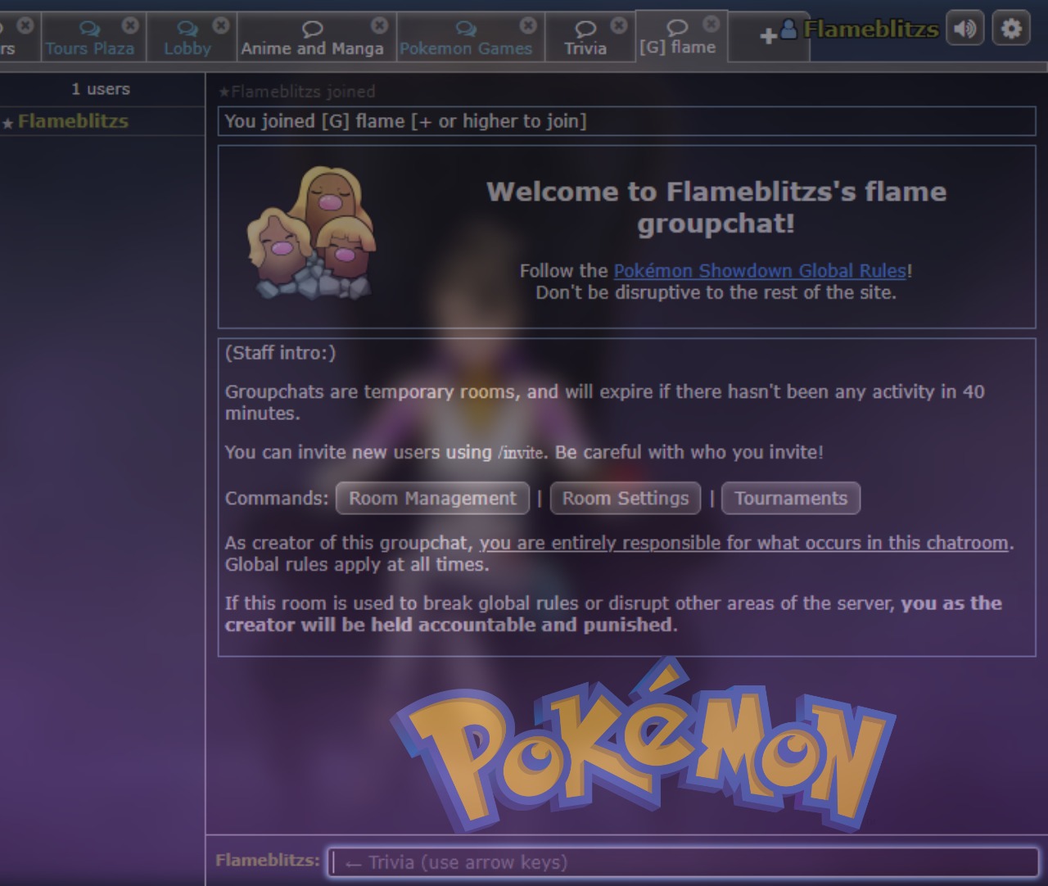The width and height of the screenshot is (1048, 886).
Task: Open the sound volume options
Action: tap(965, 29)
